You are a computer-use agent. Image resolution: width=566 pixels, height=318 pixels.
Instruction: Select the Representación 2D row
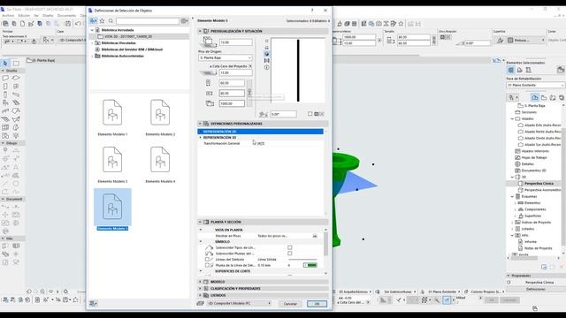[260, 132]
